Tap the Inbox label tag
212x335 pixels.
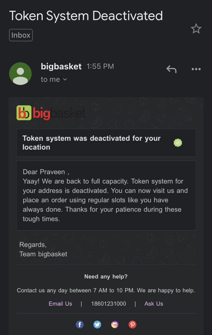point(21,35)
